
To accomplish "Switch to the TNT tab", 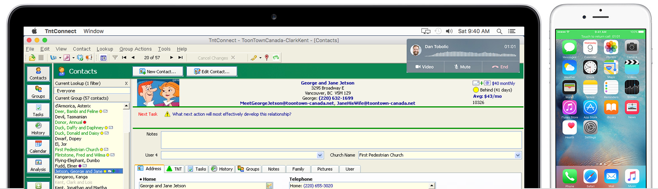I will click(x=174, y=169).
